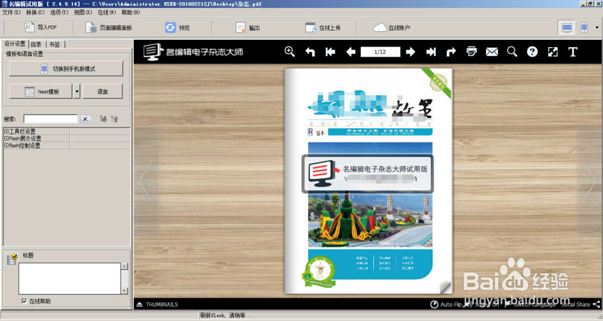Open the 在线 menu
Image resolution: width=603 pixels, height=321 pixels.
tap(107, 12)
